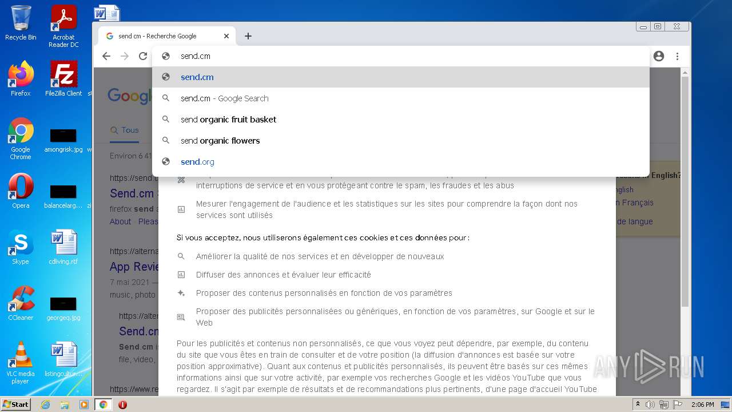Open Opera from the taskbar
Screen dimensions: 732x412
point(122,405)
